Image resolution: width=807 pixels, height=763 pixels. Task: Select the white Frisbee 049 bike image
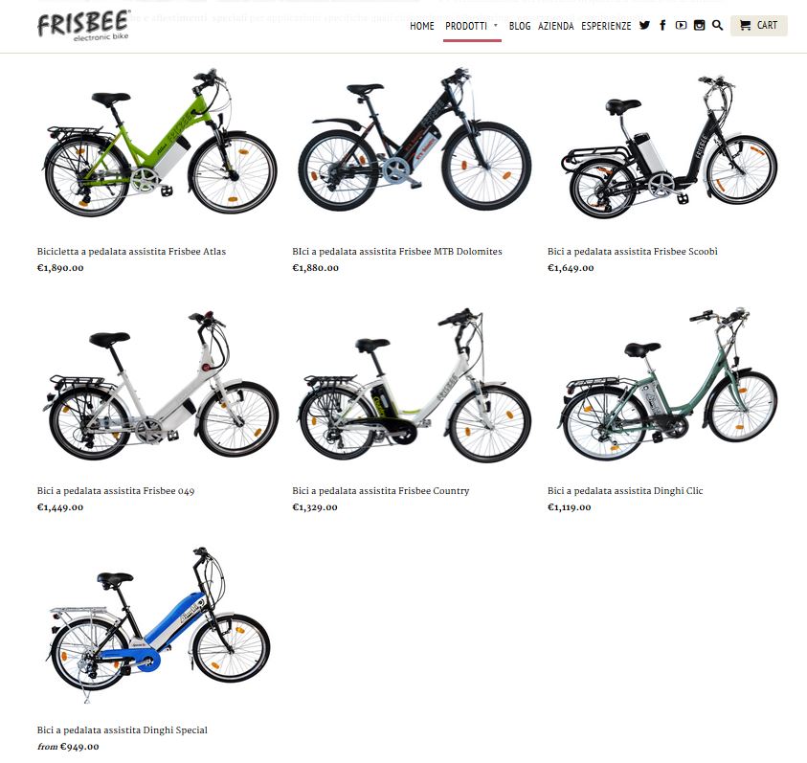coord(160,385)
